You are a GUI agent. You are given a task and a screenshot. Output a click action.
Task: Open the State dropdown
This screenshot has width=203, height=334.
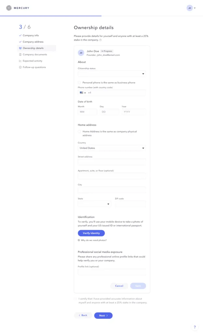tap(94, 204)
